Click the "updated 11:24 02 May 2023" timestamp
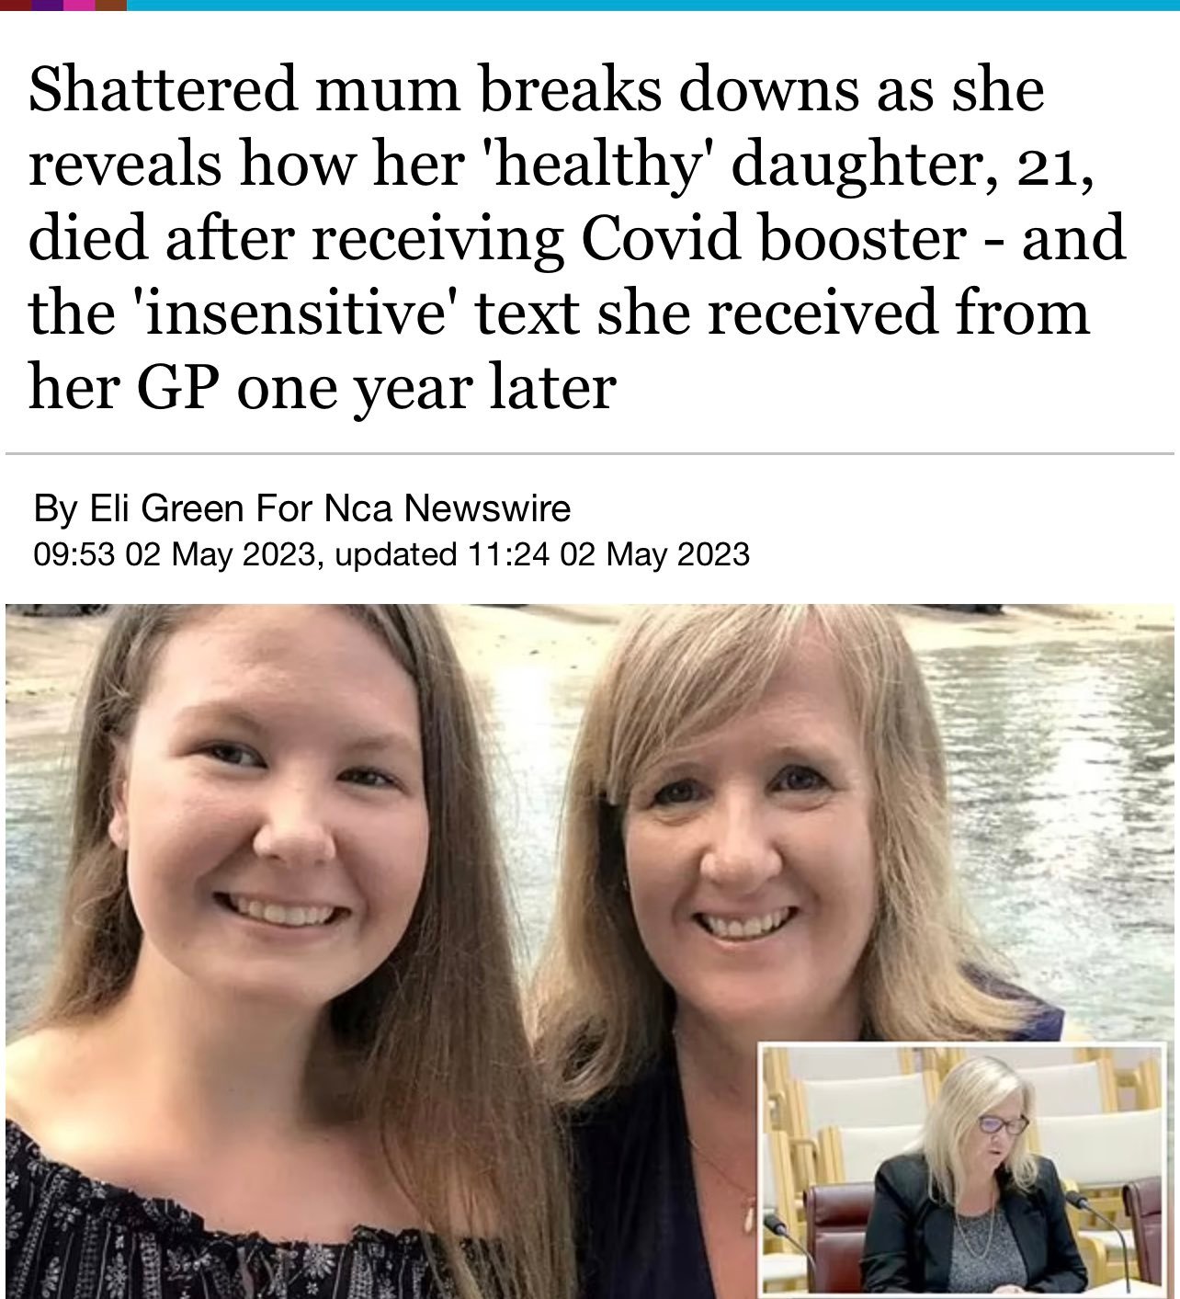 click(542, 554)
